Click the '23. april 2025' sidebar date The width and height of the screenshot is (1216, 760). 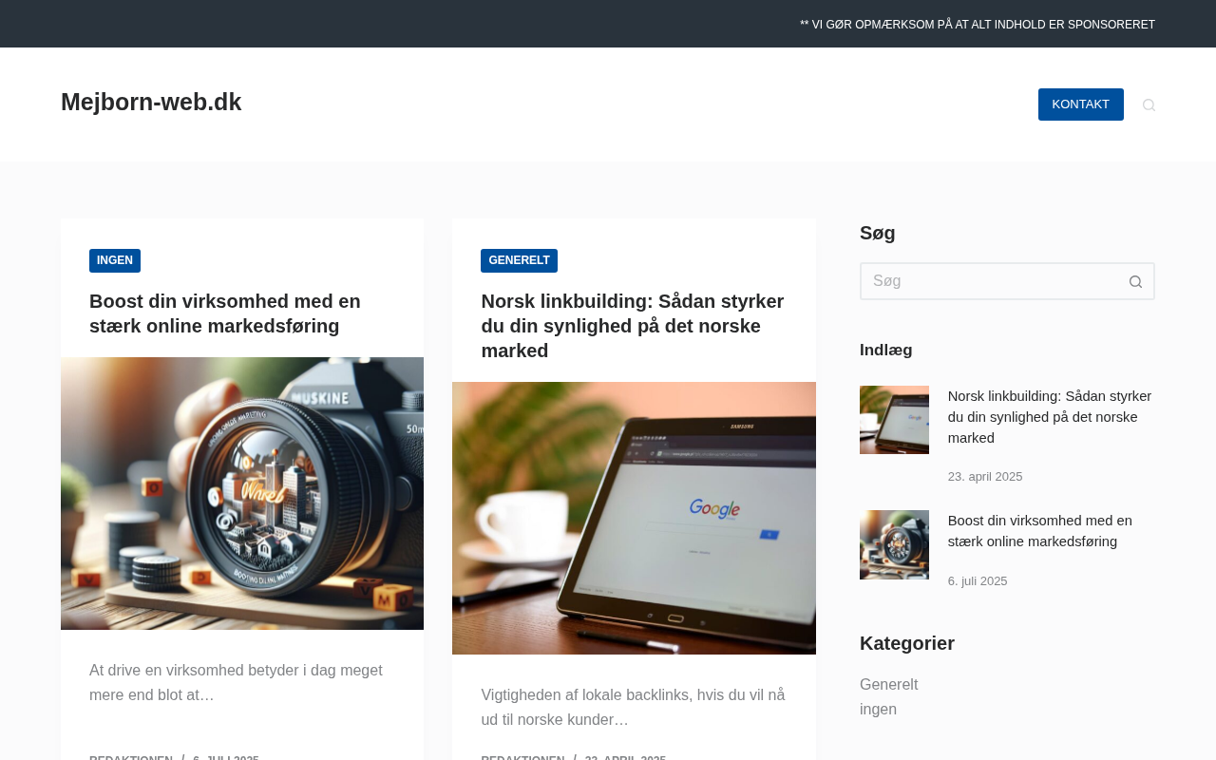click(985, 477)
